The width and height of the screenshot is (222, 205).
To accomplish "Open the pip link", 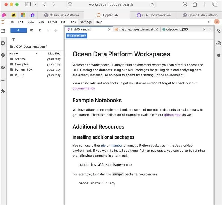I will click(x=103, y=146).
